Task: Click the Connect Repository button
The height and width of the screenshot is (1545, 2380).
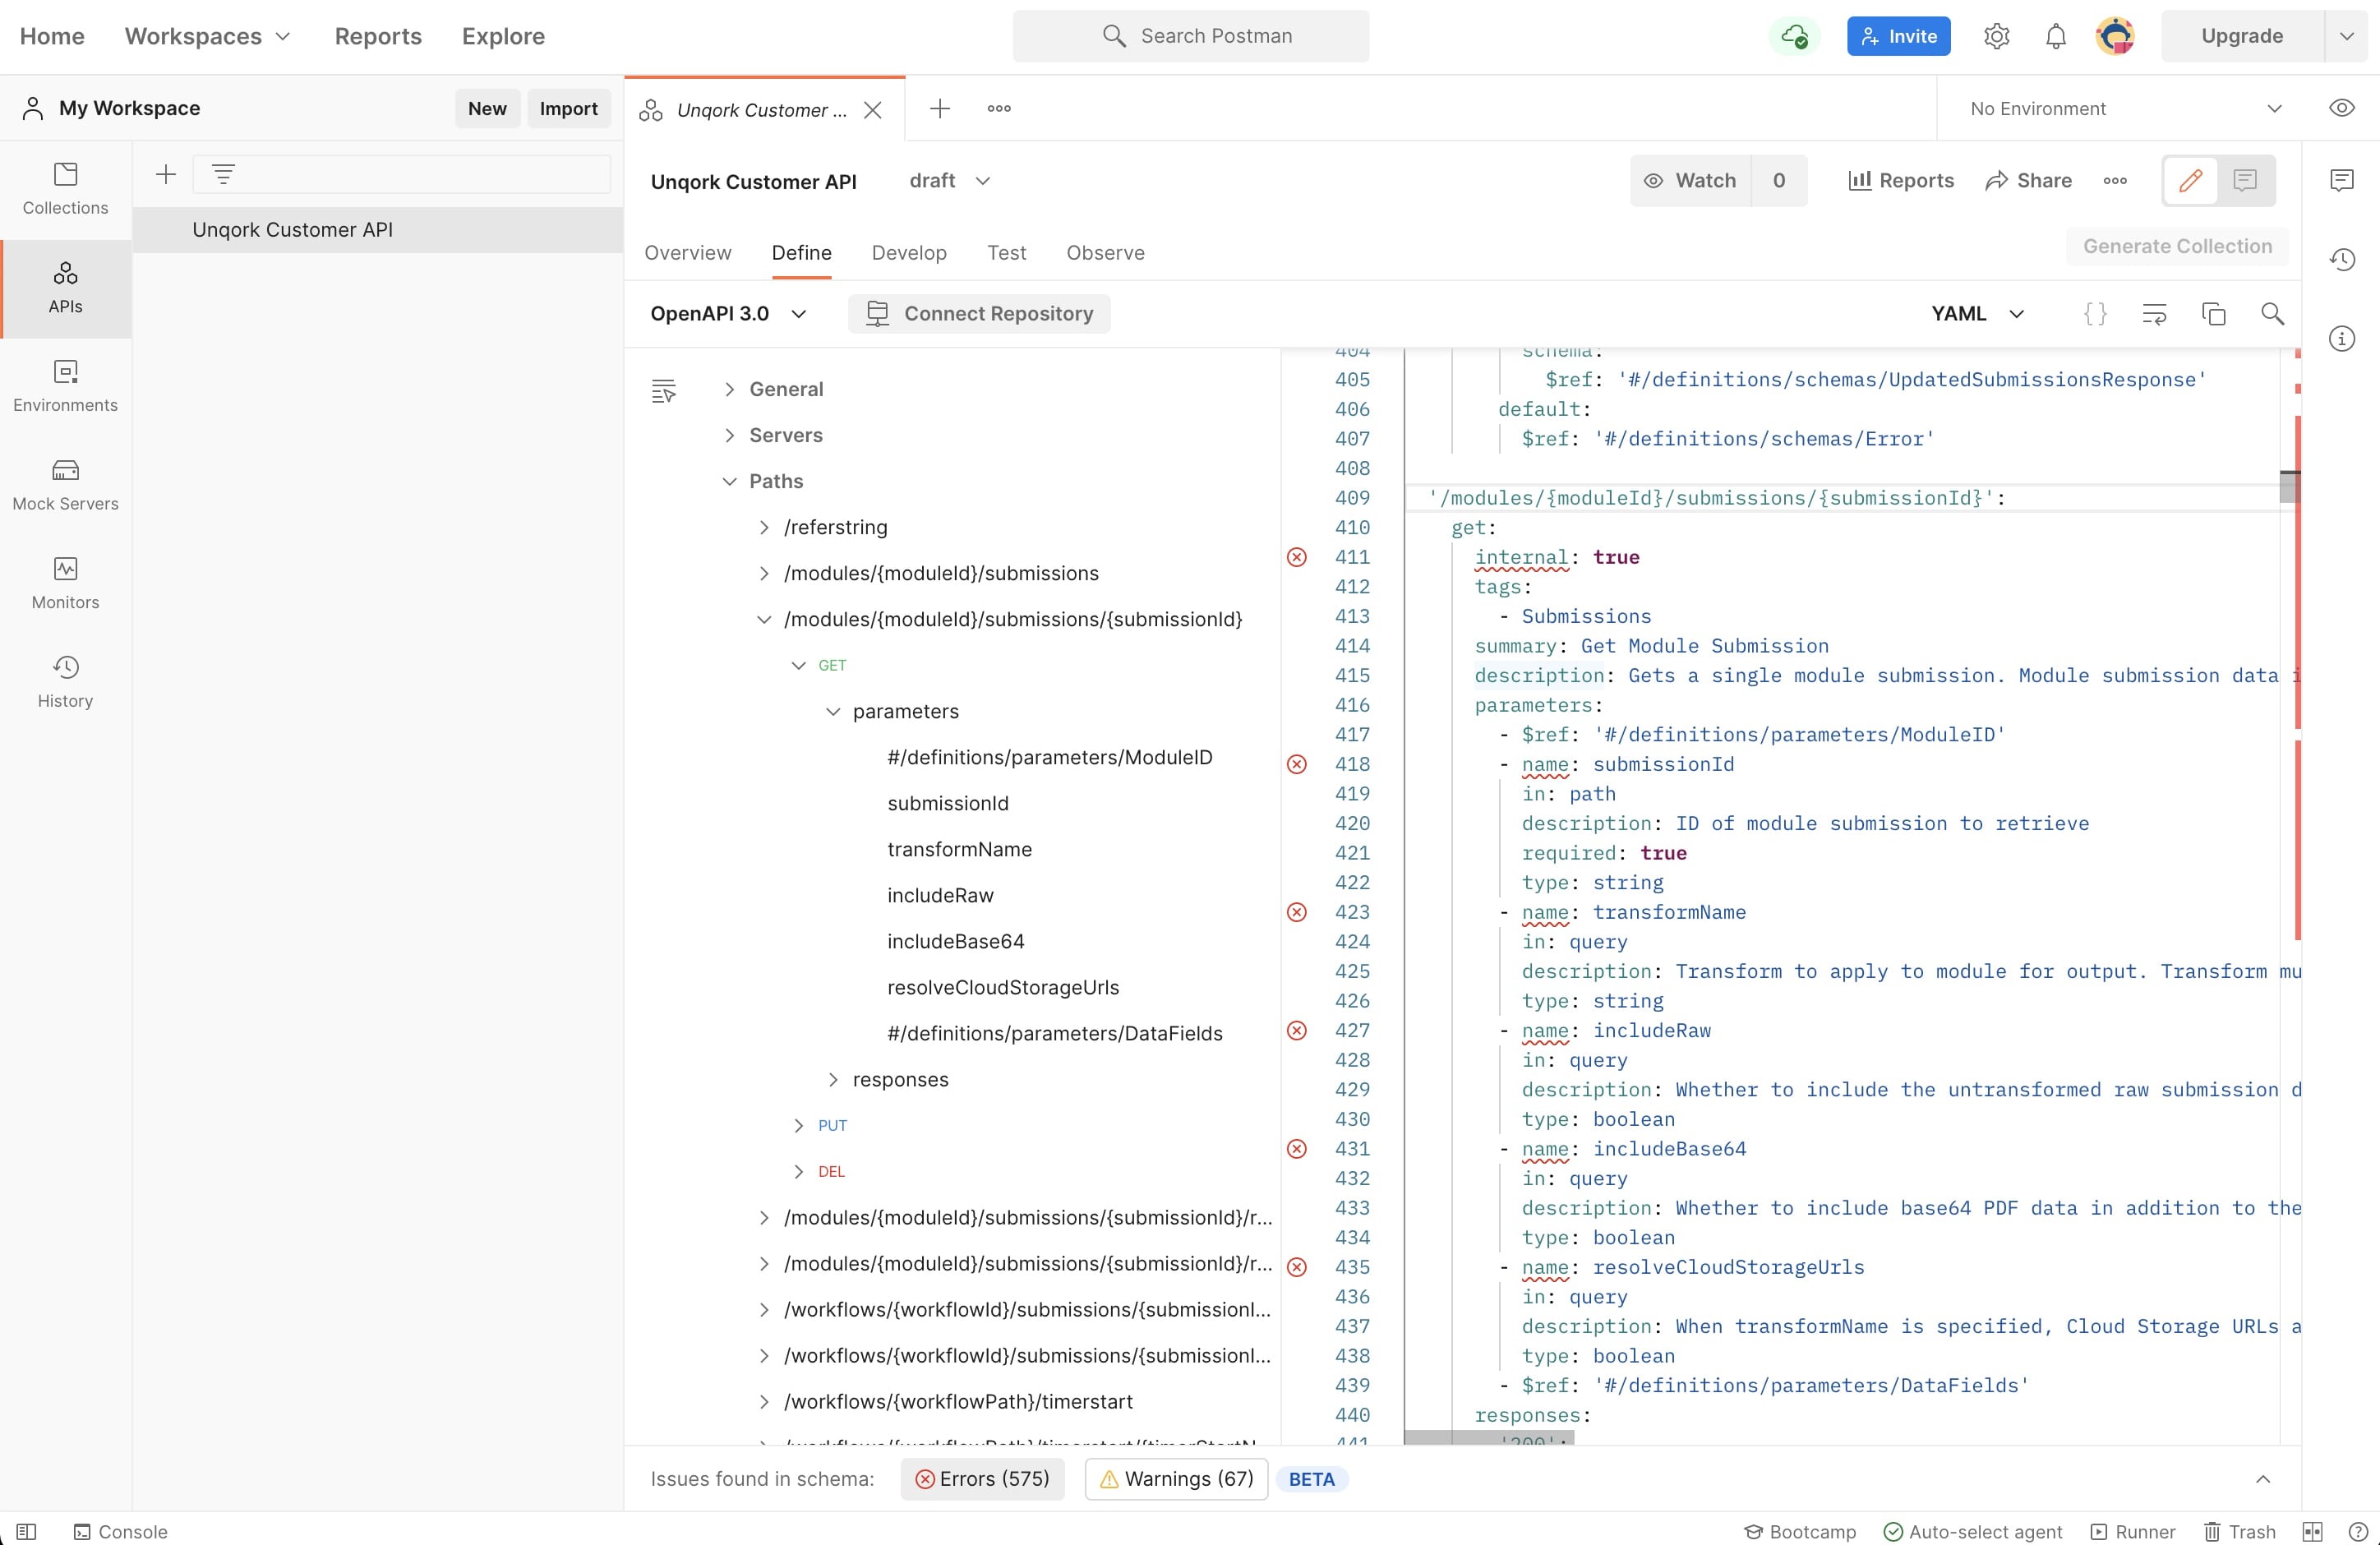Action: (979, 314)
